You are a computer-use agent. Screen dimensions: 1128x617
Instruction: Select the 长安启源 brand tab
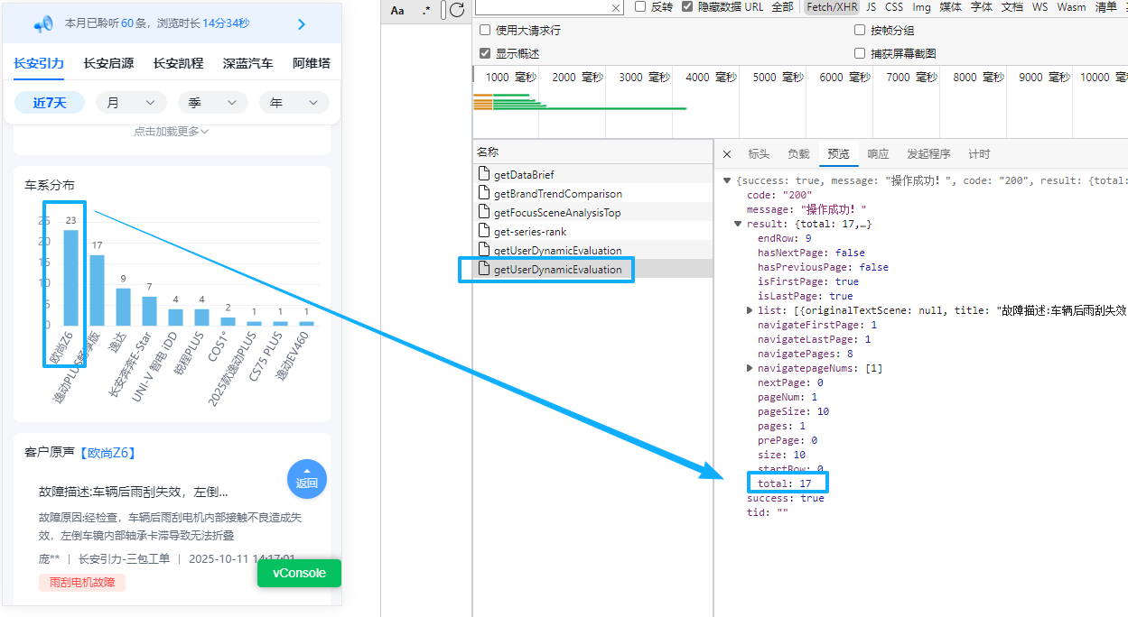tap(108, 63)
